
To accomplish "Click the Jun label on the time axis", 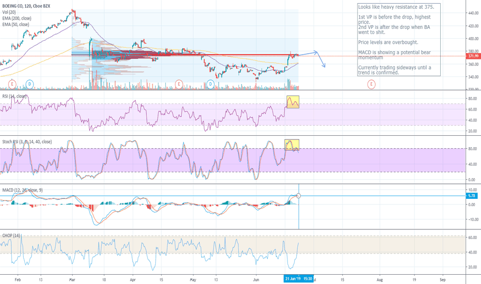I will (x=256, y=280).
